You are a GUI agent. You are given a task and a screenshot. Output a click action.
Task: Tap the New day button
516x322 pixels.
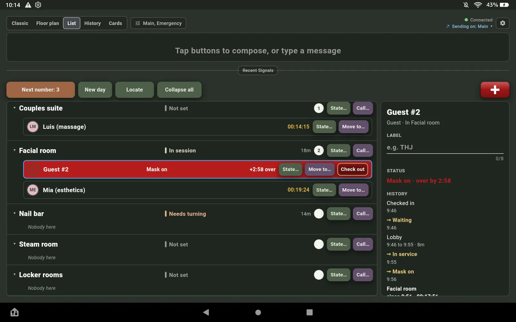(x=95, y=90)
